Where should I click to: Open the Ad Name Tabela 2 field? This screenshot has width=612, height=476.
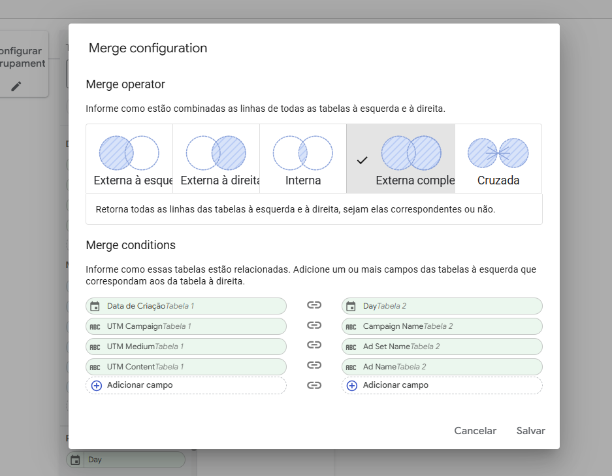[x=442, y=367]
